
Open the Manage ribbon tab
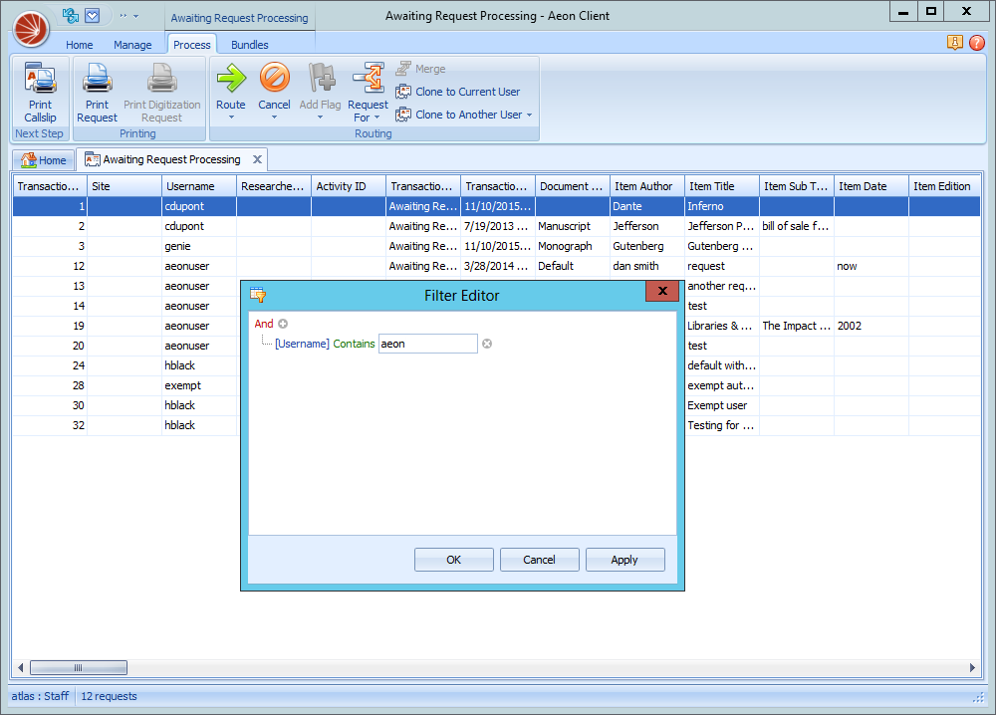tap(132, 44)
